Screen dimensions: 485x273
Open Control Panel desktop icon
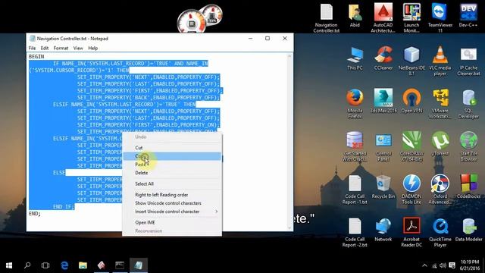tap(383, 146)
